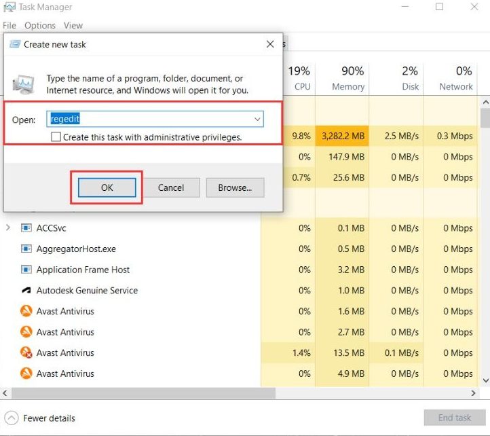Click the 25.6 MB memory cell

[342, 178]
